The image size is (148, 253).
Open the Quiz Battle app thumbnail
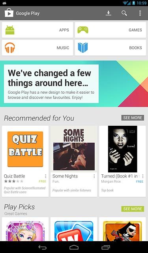(x=25, y=149)
